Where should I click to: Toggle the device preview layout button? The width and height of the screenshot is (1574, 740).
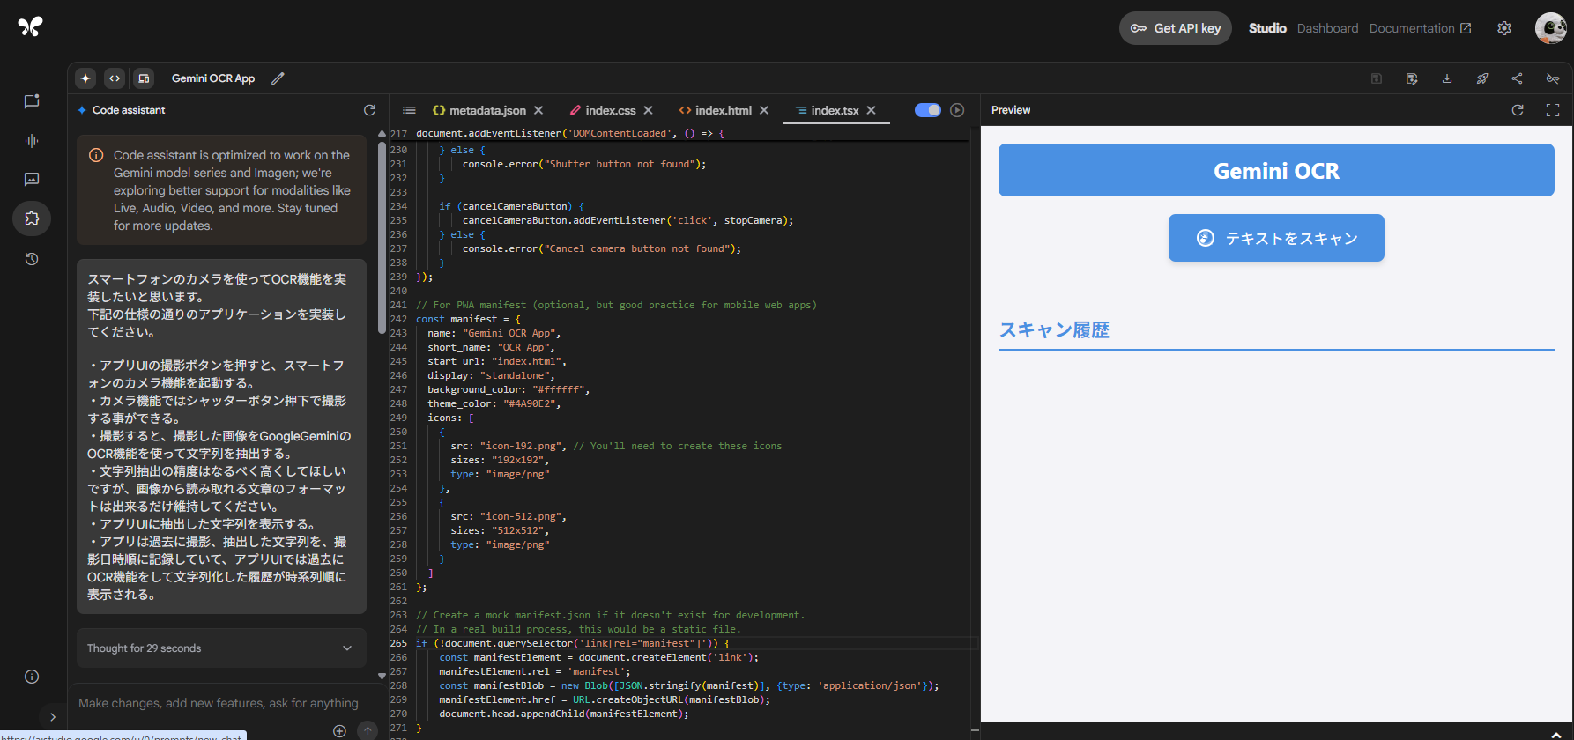tap(144, 78)
